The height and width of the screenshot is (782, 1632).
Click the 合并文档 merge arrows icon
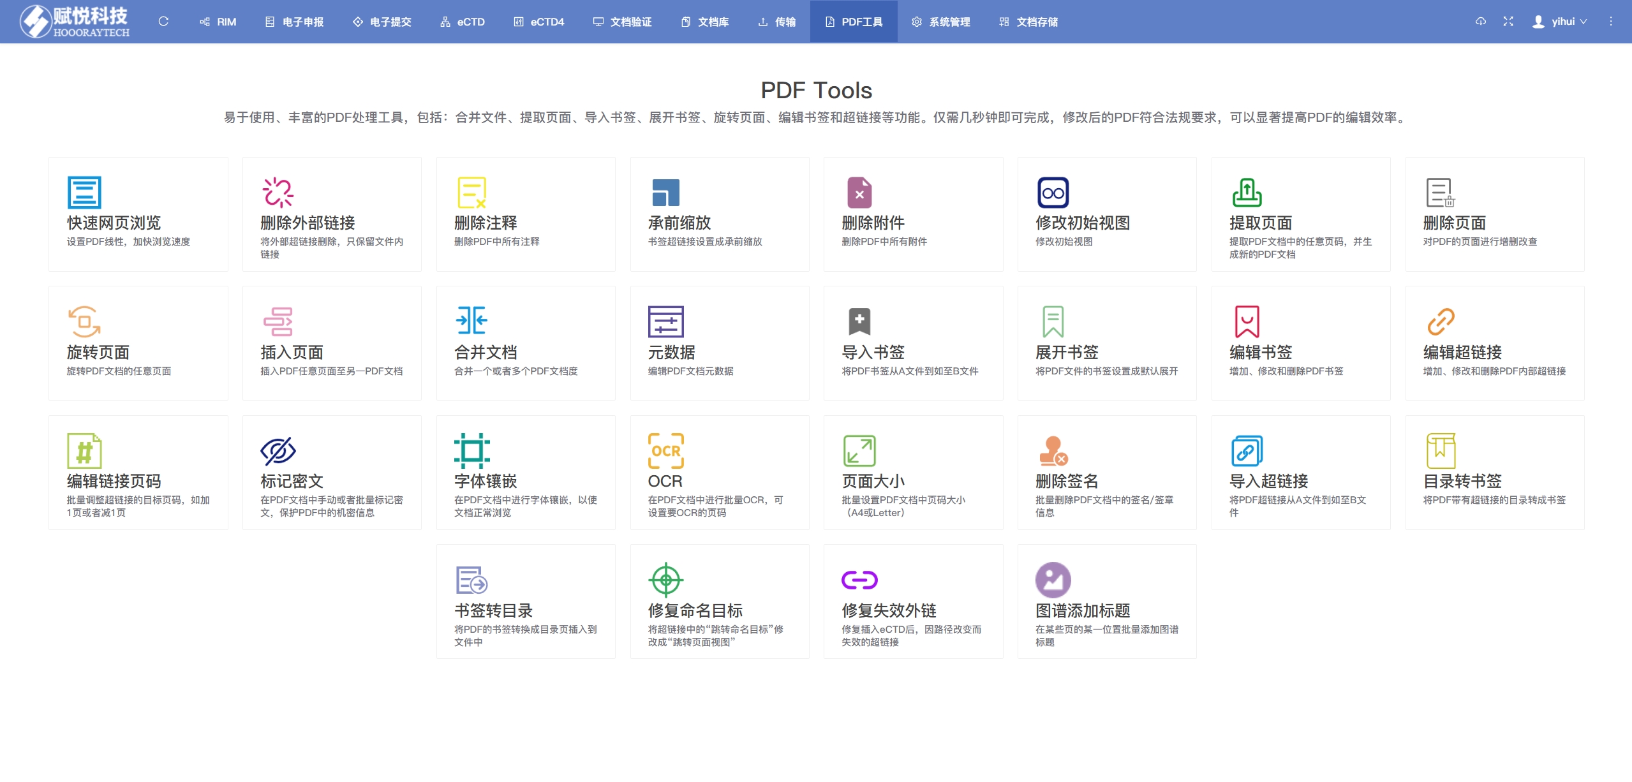[472, 320]
